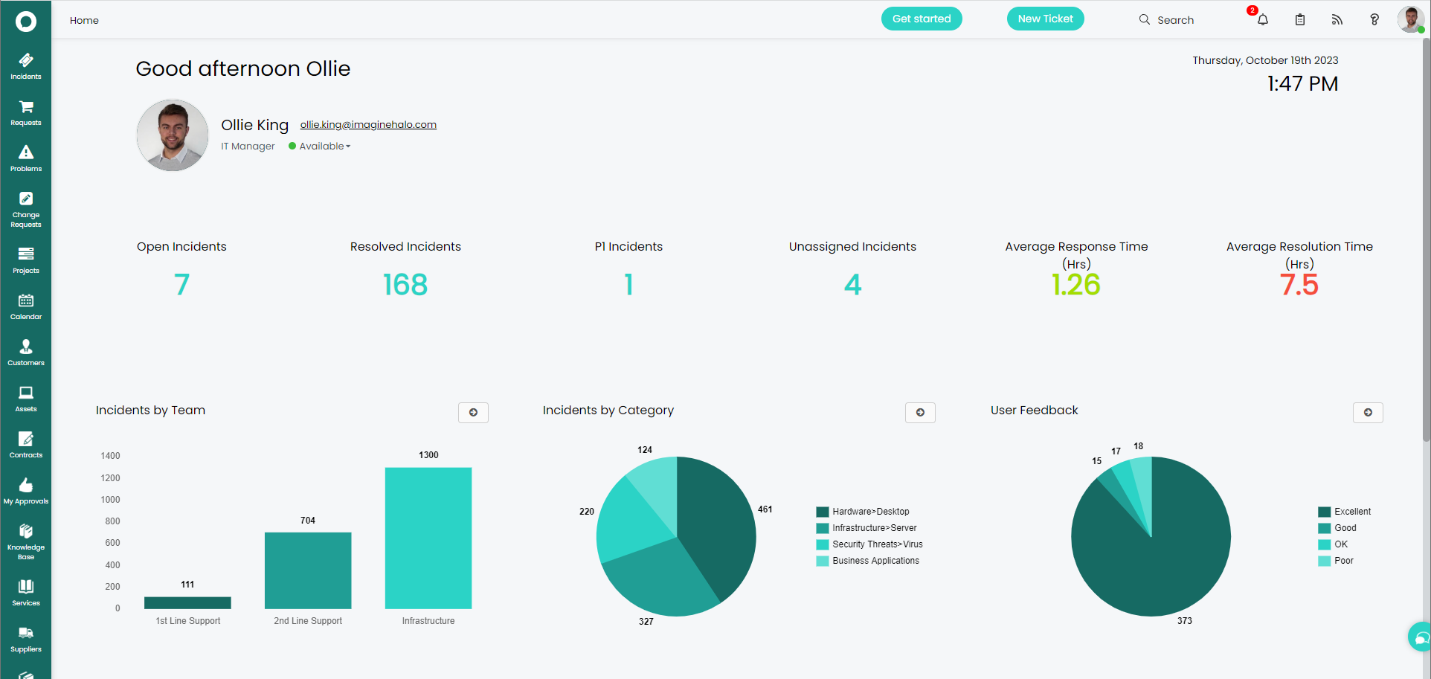Change status using the Available dropdown
This screenshot has height=679, width=1431.
tap(320, 146)
